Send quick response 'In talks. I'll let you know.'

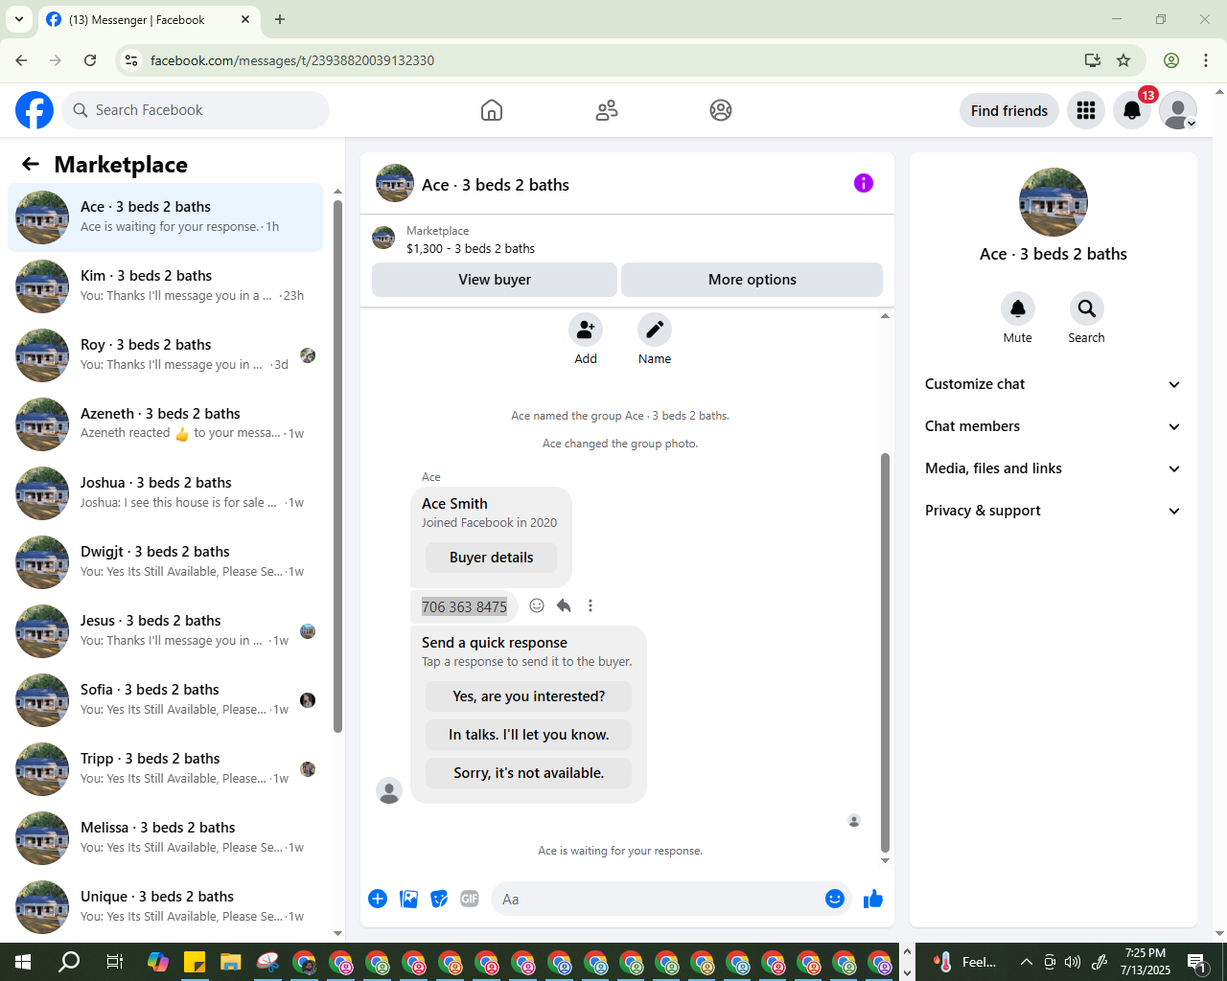(529, 735)
